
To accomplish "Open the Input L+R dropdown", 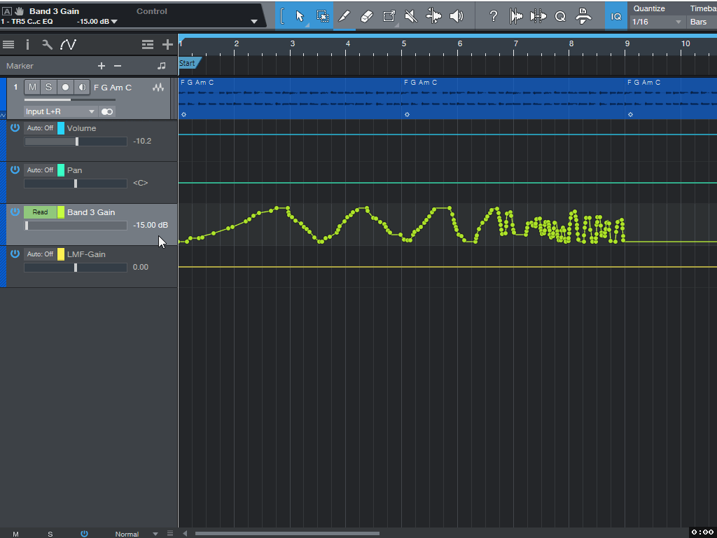I will (x=60, y=111).
